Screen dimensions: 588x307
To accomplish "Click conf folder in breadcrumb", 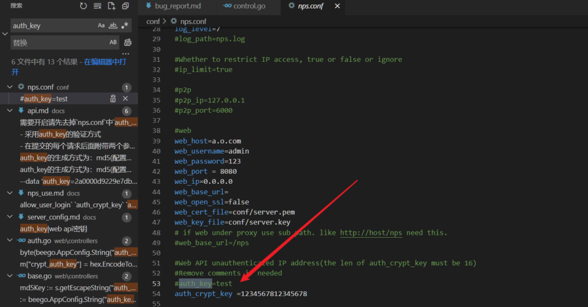I will pos(153,21).
